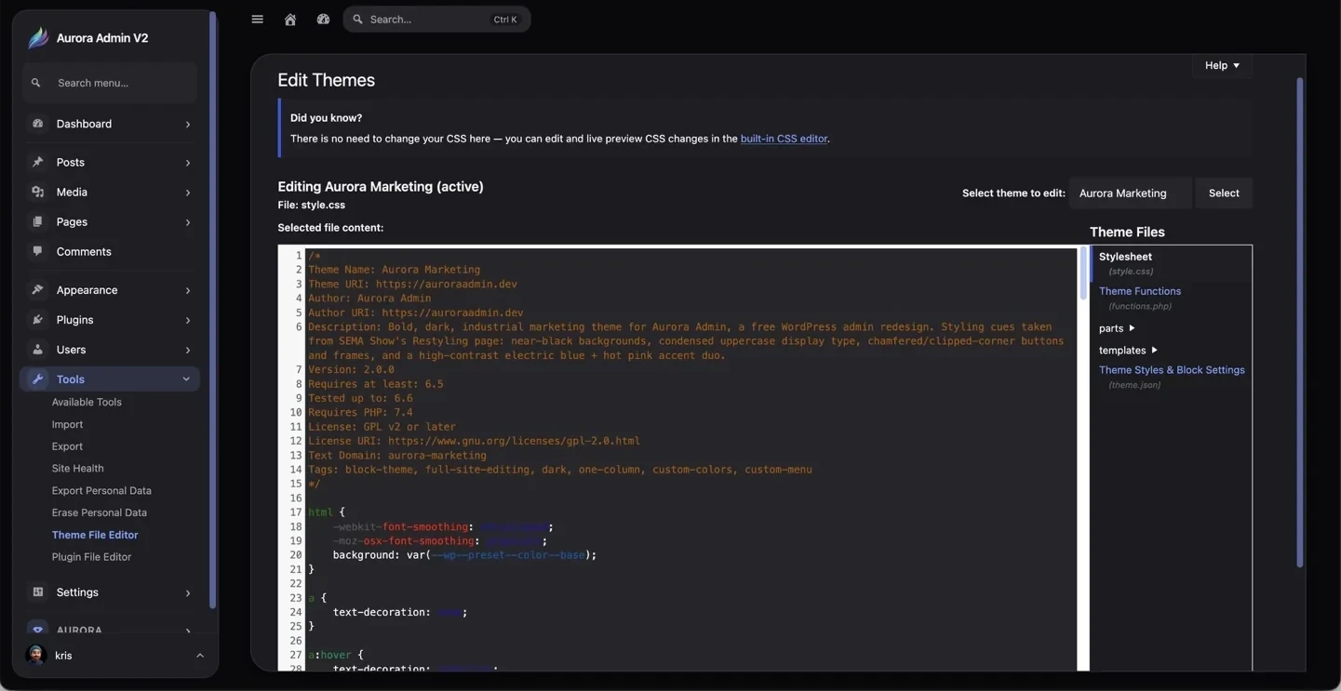Click Dashboard sidebar icon
Viewport: 1341px width, 691px height.
37,124
